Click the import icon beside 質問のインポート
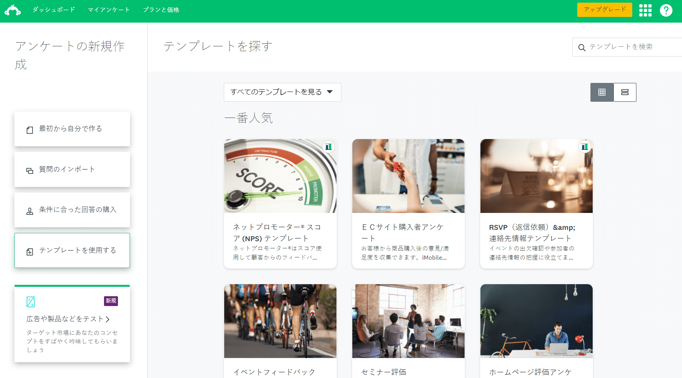 tap(30, 171)
